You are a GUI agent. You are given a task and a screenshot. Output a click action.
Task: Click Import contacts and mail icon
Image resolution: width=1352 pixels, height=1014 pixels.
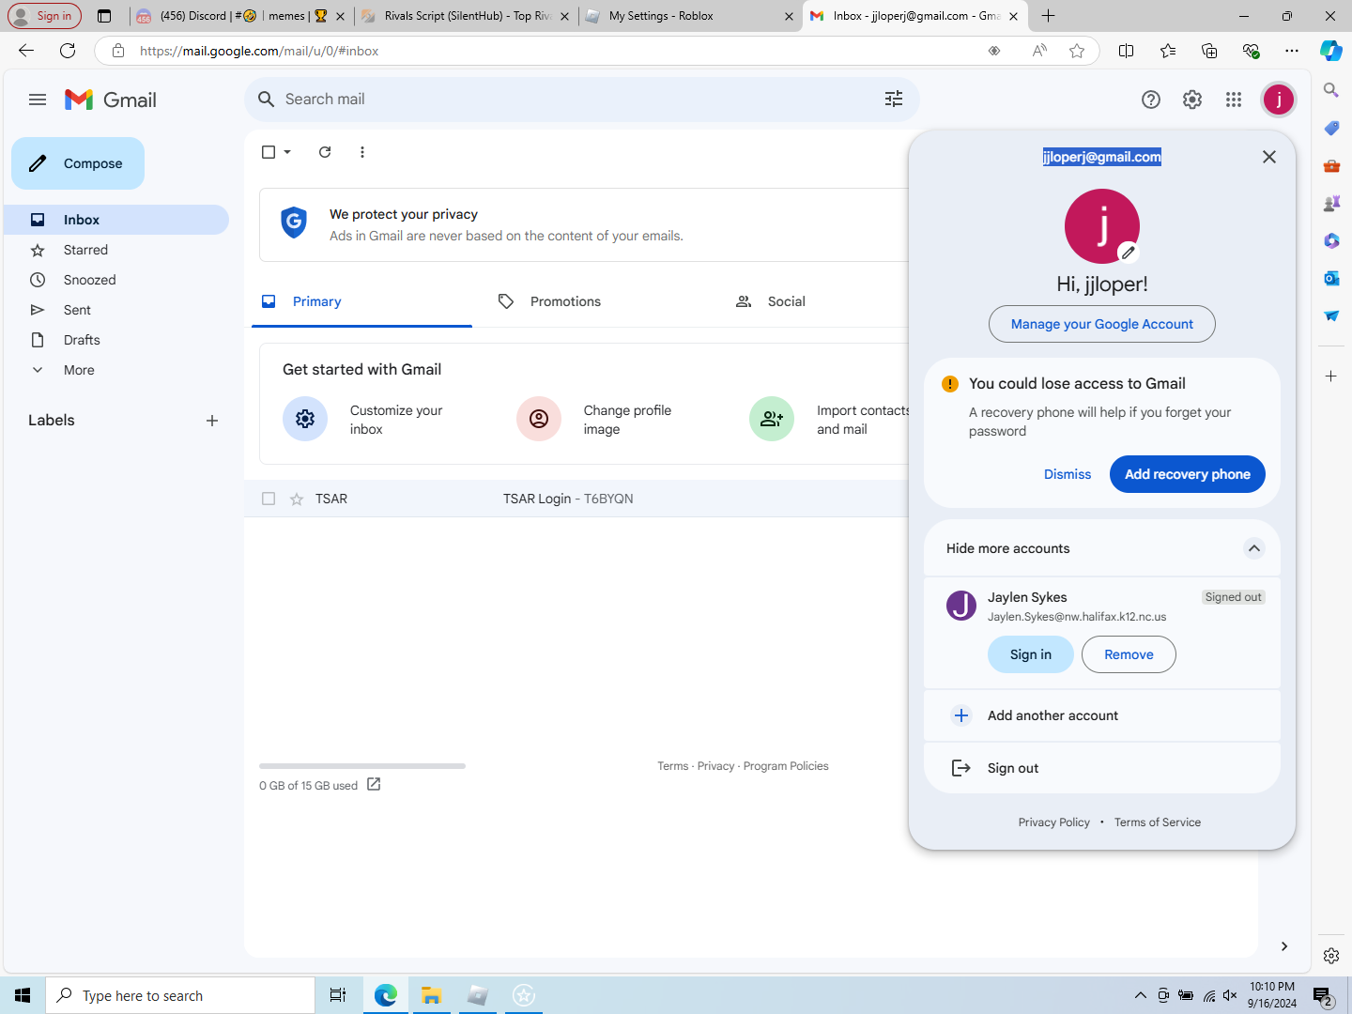(x=772, y=419)
